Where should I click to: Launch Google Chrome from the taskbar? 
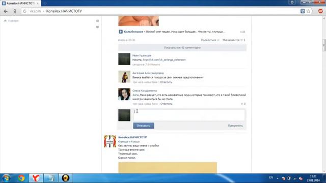point(21,178)
